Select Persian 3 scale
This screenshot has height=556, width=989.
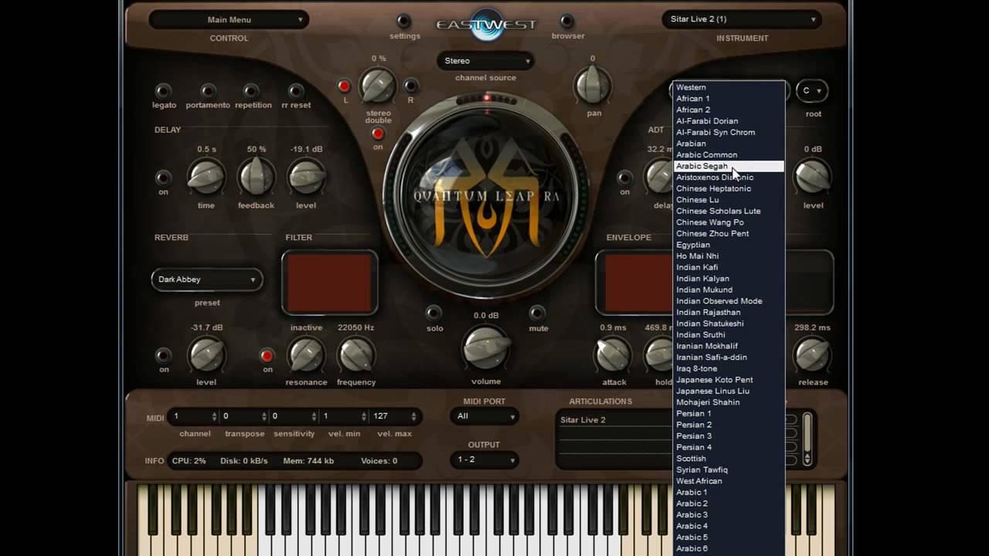pos(729,436)
